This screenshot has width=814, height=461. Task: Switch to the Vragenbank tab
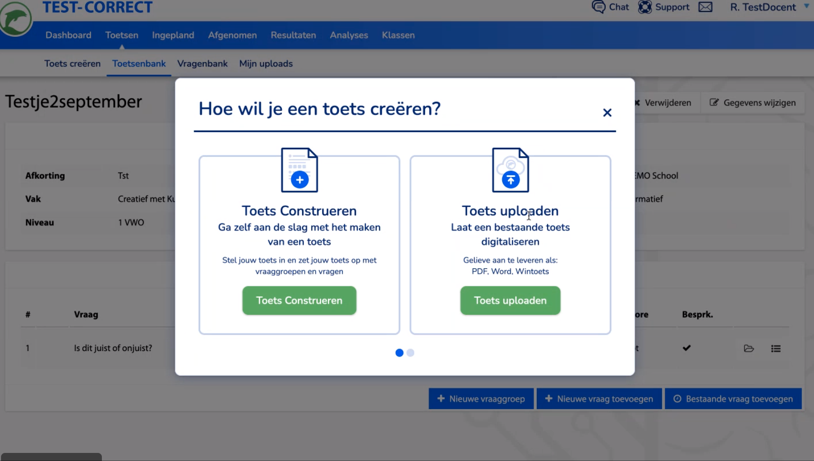click(202, 64)
